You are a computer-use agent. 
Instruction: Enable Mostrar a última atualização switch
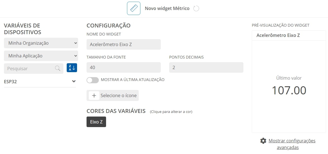[x=93, y=80]
